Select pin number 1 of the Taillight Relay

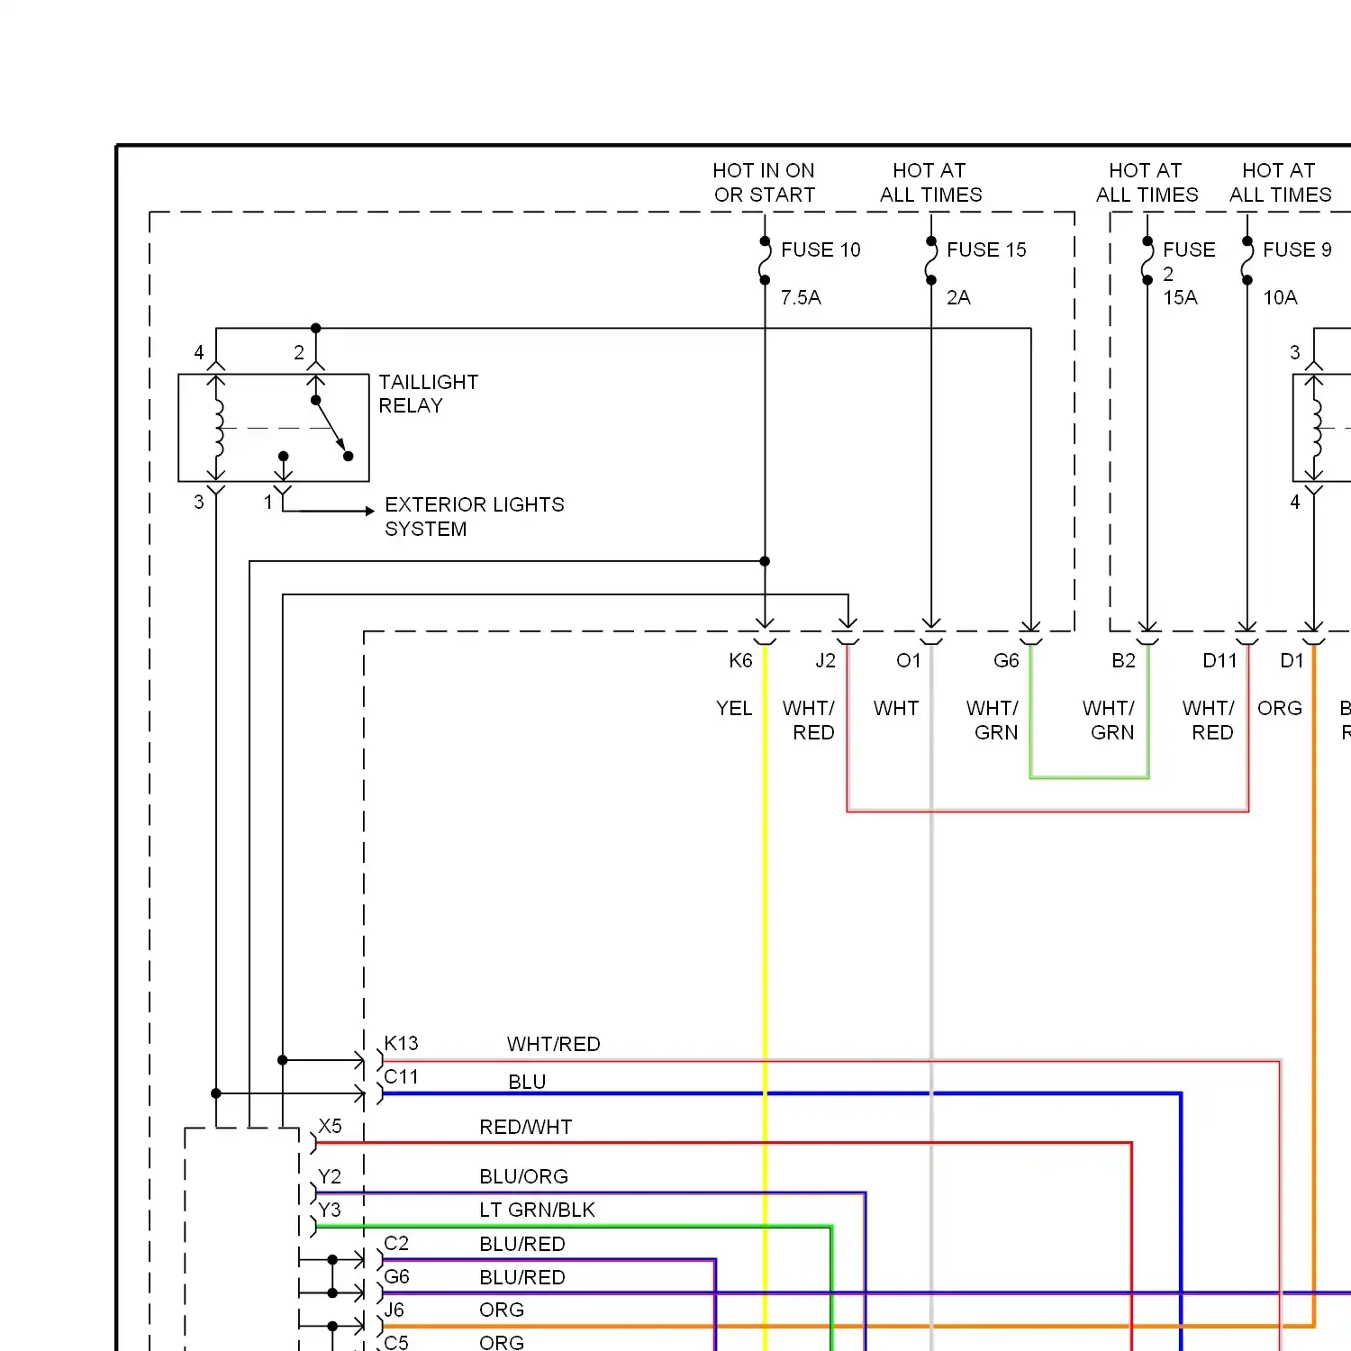tap(267, 503)
